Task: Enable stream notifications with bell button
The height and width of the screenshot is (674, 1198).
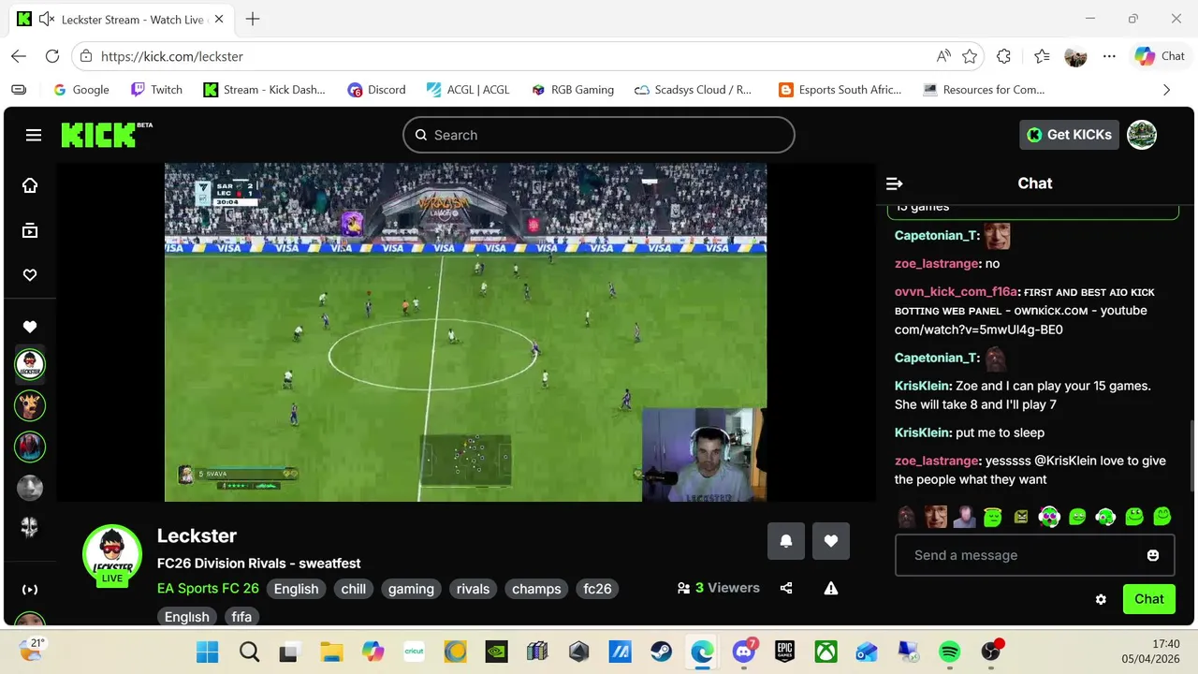Action: pos(786,541)
